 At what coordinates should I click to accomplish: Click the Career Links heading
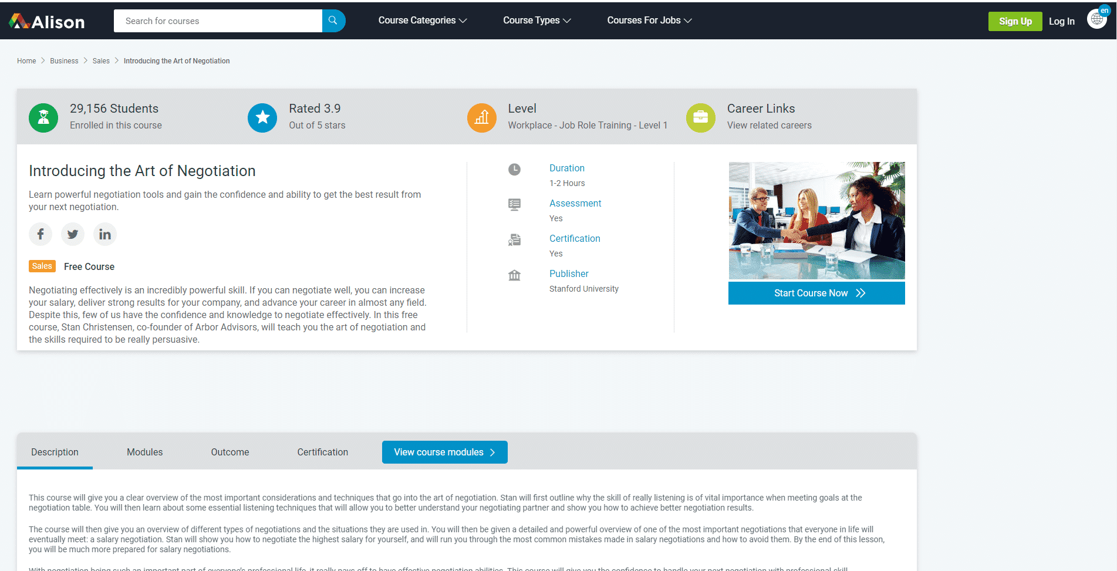[761, 109]
